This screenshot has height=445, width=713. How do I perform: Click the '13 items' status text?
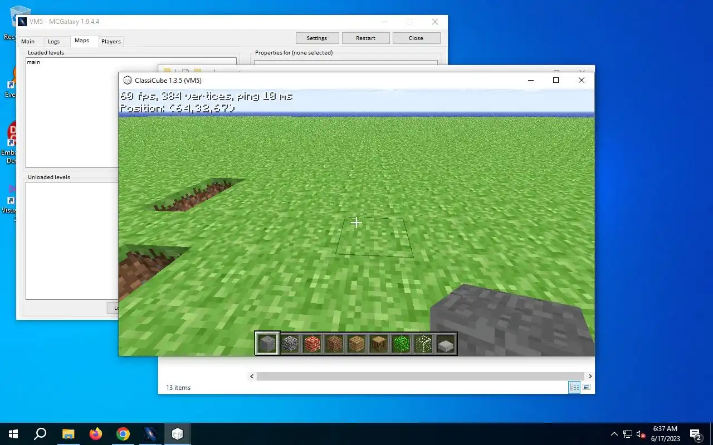coord(178,388)
